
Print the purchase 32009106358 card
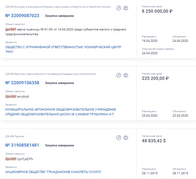click(126, 75)
